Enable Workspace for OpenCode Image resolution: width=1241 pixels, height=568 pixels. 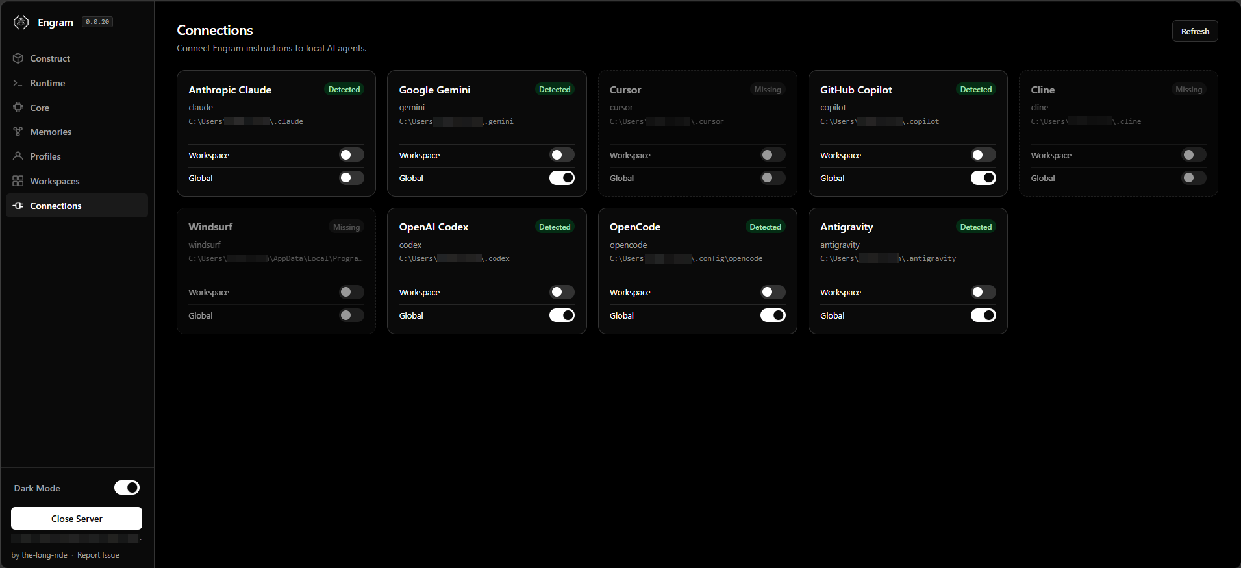[773, 292]
